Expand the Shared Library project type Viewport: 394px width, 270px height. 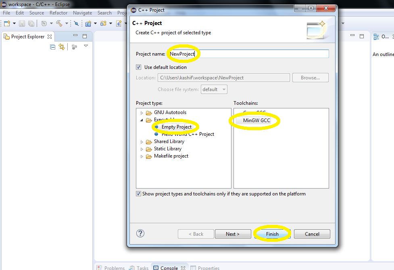click(142, 141)
